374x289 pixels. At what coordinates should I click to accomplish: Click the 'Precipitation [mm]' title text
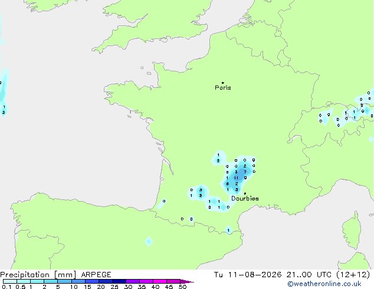(x=38, y=275)
